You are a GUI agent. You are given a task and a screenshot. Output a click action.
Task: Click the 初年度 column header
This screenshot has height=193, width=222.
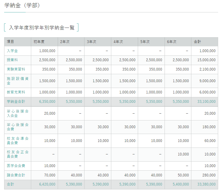(x=39, y=42)
